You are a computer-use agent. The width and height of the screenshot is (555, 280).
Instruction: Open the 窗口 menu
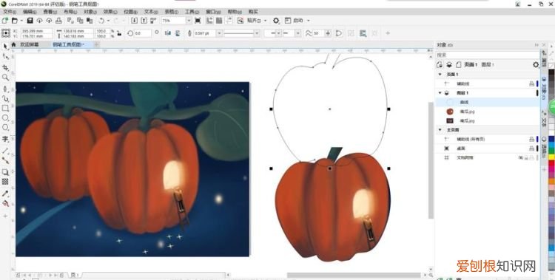[x=212, y=12]
